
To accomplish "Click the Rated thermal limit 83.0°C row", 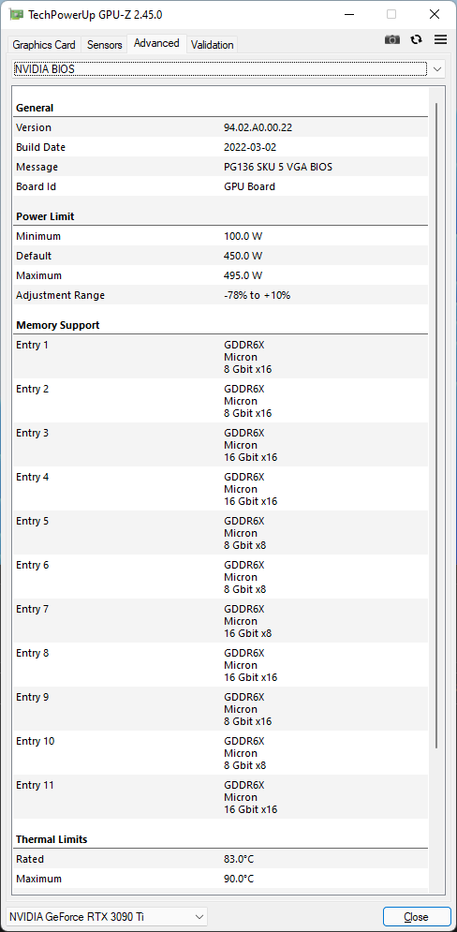I will [220, 859].
